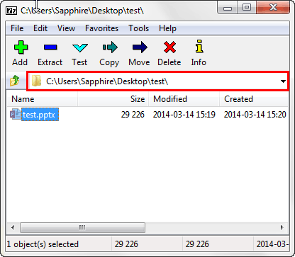Click the Copy arrow icon
Viewport: 295px width, 257px height.
pos(110,47)
